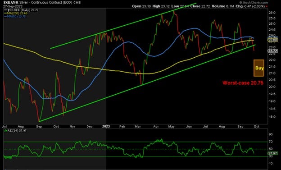Click the 19.0 price axis label

(x=272, y=101)
